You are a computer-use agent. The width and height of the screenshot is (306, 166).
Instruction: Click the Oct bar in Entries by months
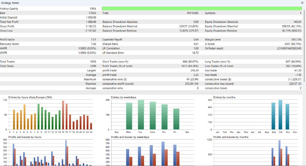[x=280, y=115]
